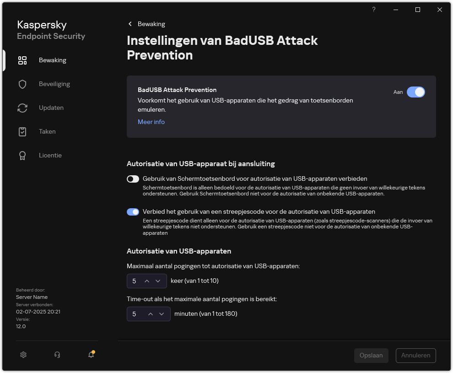This screenshot has width=453, height=373.
Task: Save settings with the Opslaan button
Action: coord(371,355)
